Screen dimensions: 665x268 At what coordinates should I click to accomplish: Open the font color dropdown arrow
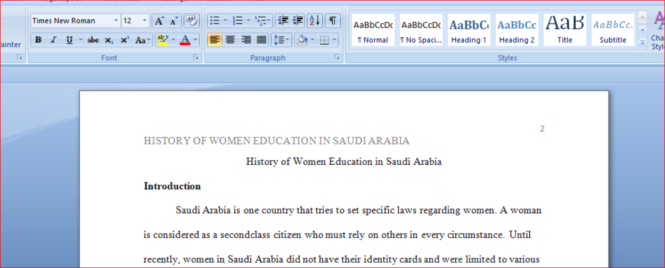[195, 40]
